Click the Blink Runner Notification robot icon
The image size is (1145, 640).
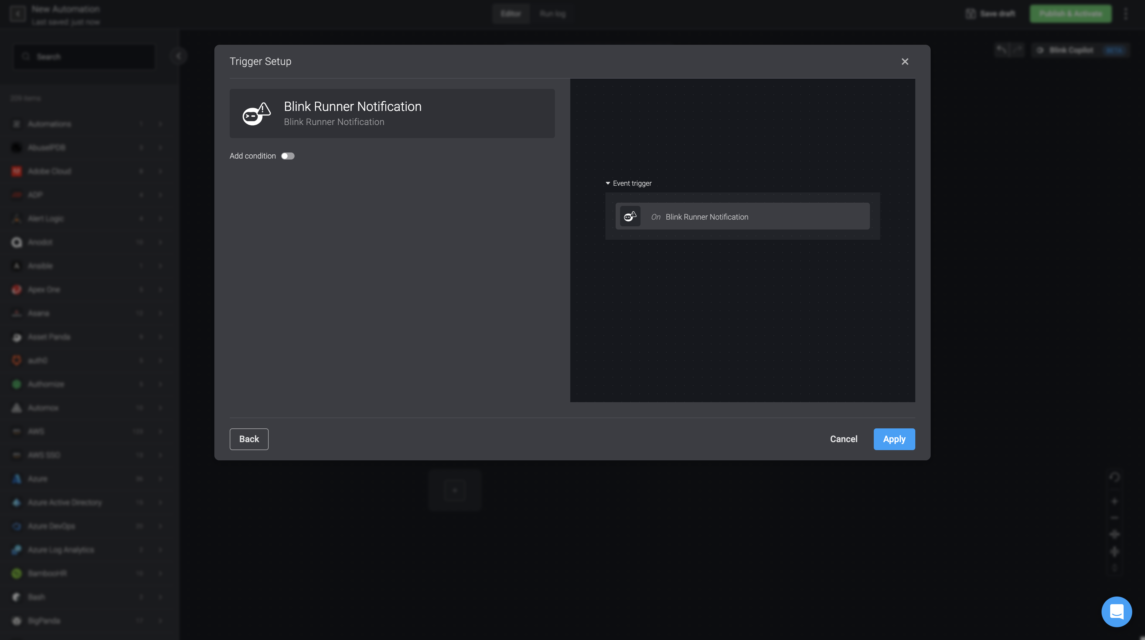pyautogui.click(x=256, y=114)
